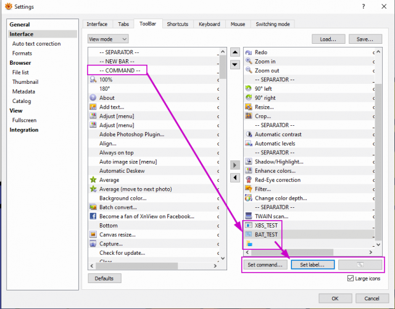Select the Redo arrow icon

pyautogui.click(x=249, y=52)
